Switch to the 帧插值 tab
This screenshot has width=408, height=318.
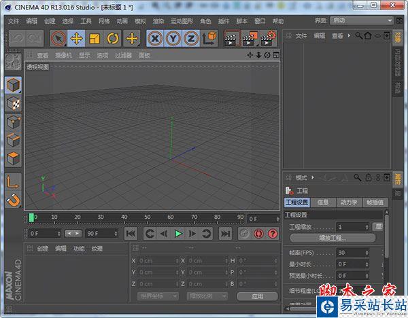375,202
